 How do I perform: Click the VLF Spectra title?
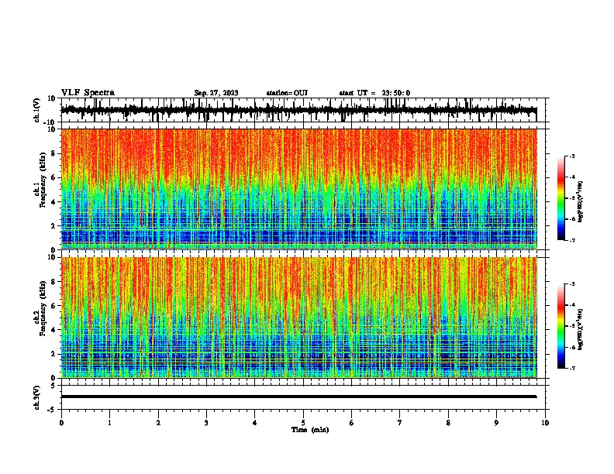point(88,93)
